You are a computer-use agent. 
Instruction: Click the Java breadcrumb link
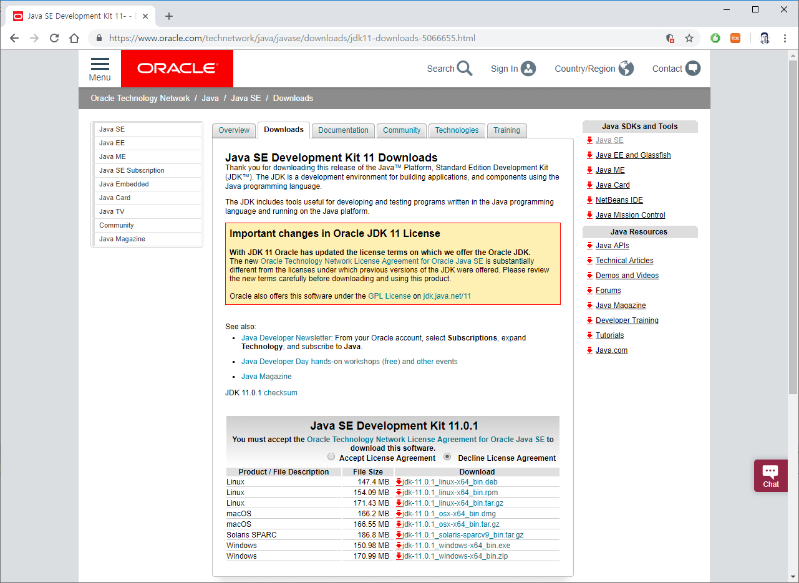(x=210, y=98)
